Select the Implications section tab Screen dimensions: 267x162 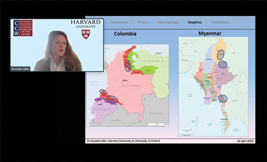click(x=220, y=22)
